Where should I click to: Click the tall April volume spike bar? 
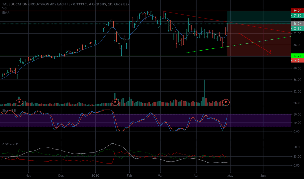coord(205,93)
